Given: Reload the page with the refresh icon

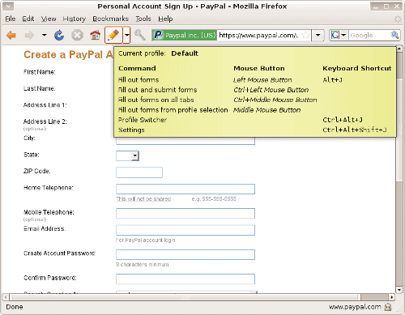Looking at the screenshot, I should tap(59, 35).
